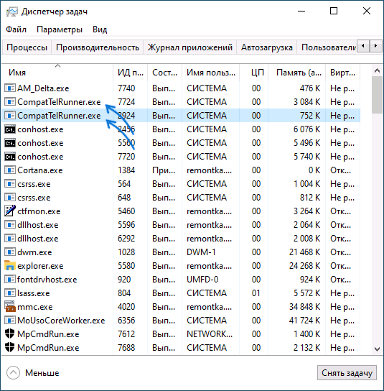This screenshot has height=391, width=384.
Task: Open the Файл menu
Action: [16, 29]
